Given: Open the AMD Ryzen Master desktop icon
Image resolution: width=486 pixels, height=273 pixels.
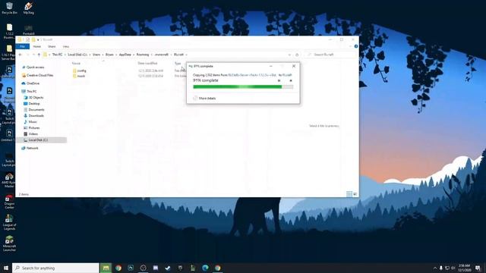Looking at the screenshot, I should coord(9,180).
